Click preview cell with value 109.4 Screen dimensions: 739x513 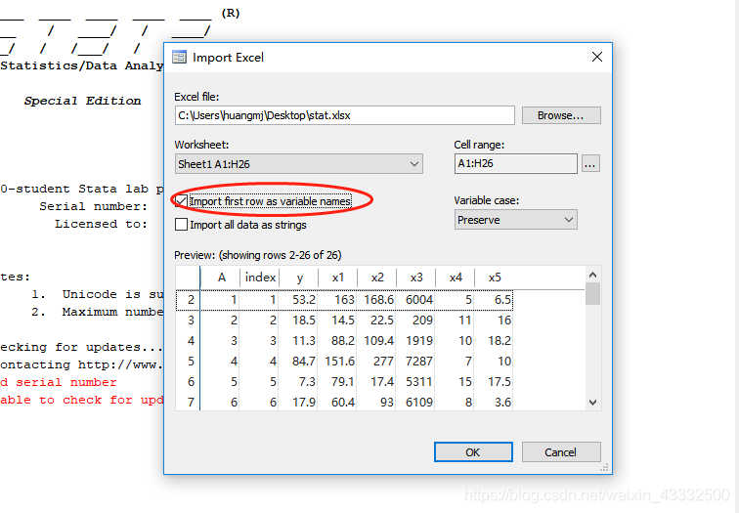coord(376,341)
